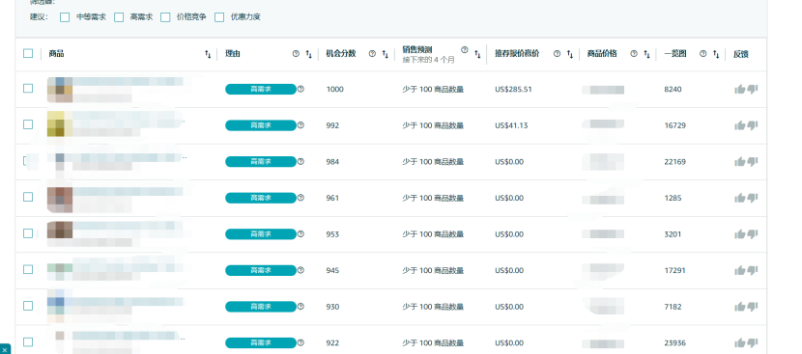Thumbs down the row with 8240

click(x=752, y=90)
